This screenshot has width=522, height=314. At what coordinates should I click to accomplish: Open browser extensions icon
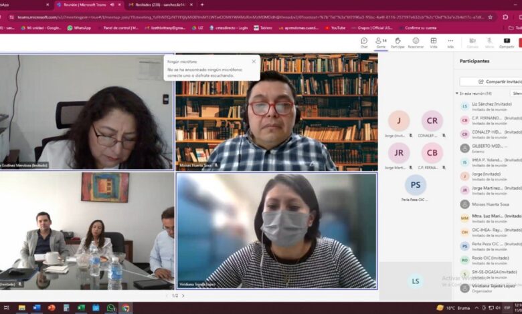(505, 17)
